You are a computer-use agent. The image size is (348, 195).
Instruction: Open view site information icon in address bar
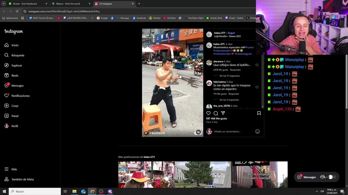click(25, 11)
